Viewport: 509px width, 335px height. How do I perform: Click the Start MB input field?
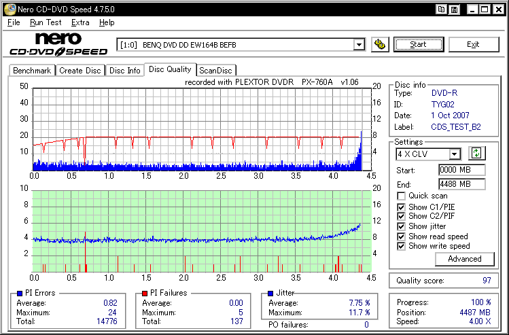coord(462,170)
